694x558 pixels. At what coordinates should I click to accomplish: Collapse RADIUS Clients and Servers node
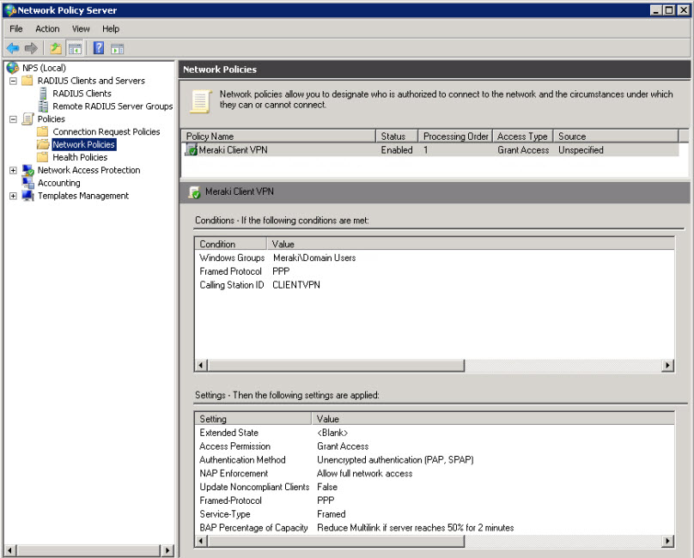(x=13, y=81)
